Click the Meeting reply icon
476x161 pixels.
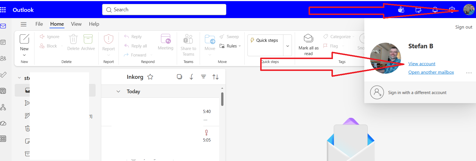[x=166, y=39]
